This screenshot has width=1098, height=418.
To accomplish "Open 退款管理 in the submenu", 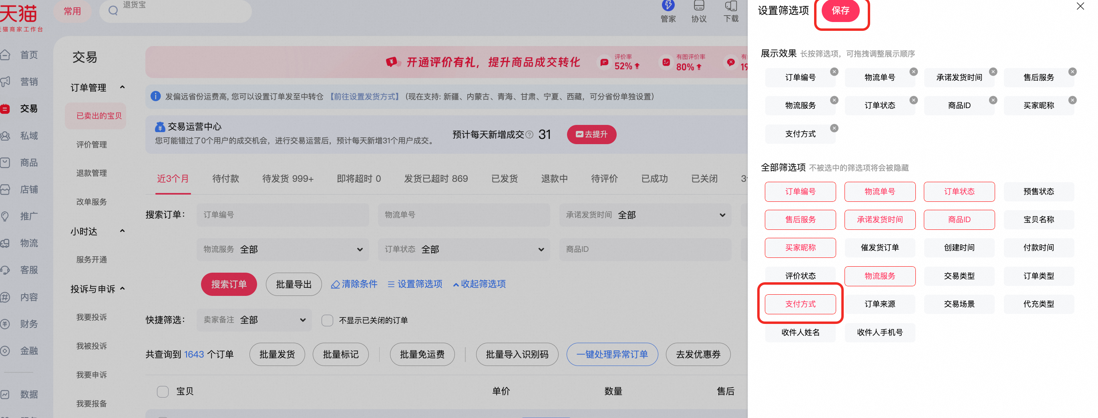I will (x=92, y=173).
